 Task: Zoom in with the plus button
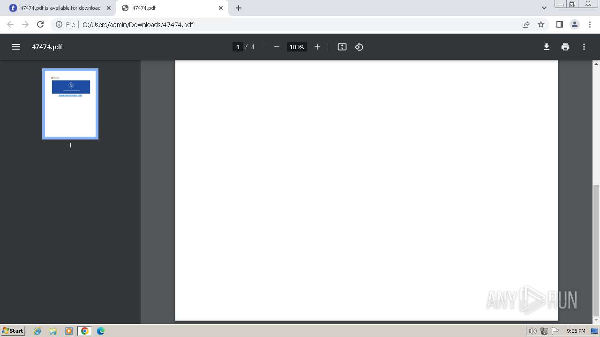(x=317, y=47)
